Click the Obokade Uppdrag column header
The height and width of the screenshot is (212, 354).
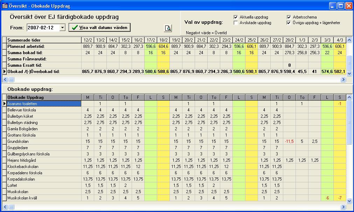click(x=44, y=97)
